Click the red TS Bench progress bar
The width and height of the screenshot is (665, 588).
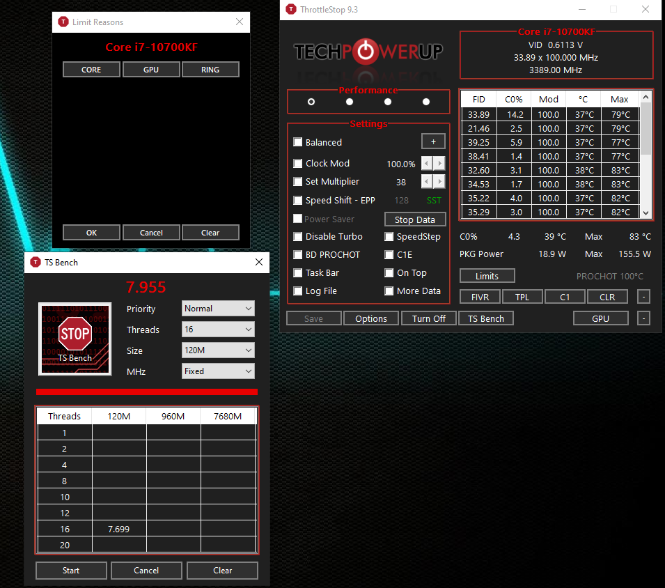[147, 392]
